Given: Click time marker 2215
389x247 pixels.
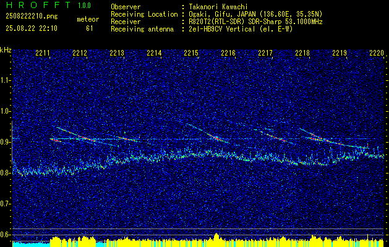Looking at the screenshot, I should pyautogui.click(x=191, y=53).
